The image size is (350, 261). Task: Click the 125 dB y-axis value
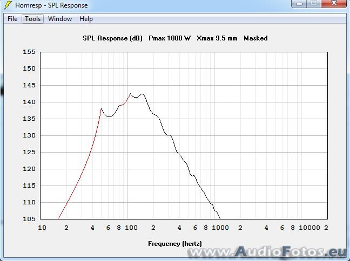click(29, 152)
